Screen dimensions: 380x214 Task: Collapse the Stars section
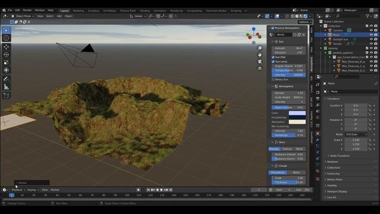click(x=273, y=142)
